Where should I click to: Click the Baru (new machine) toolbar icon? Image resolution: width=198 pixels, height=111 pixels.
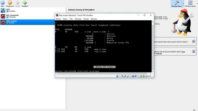tap(2, 2)
